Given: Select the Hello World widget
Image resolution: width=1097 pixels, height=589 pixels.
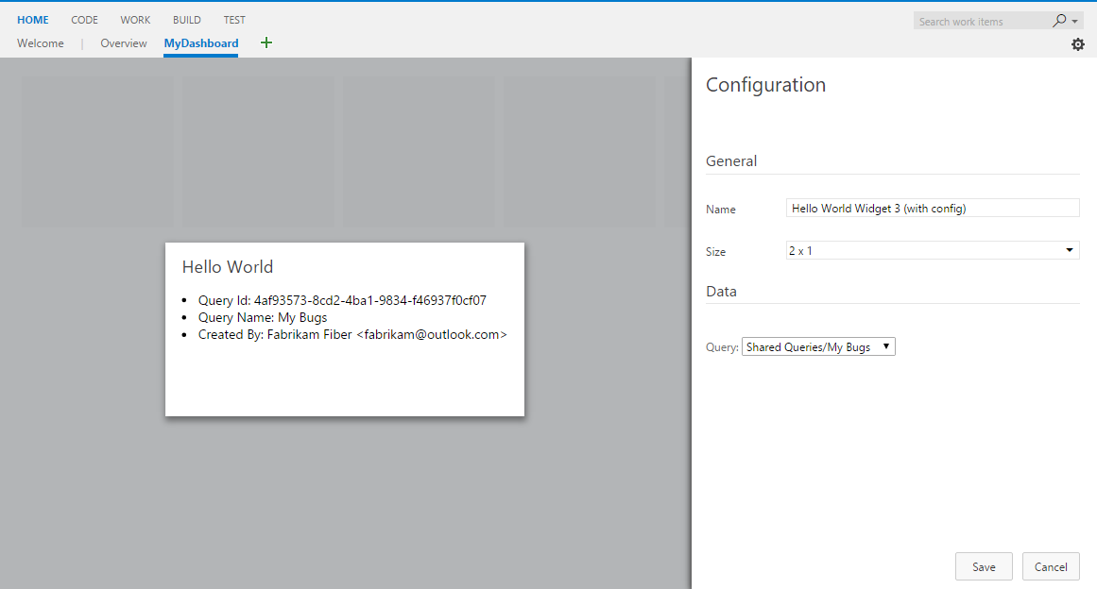Looking at the screenshot, I should pyautogui.click(x=344, y=328).
